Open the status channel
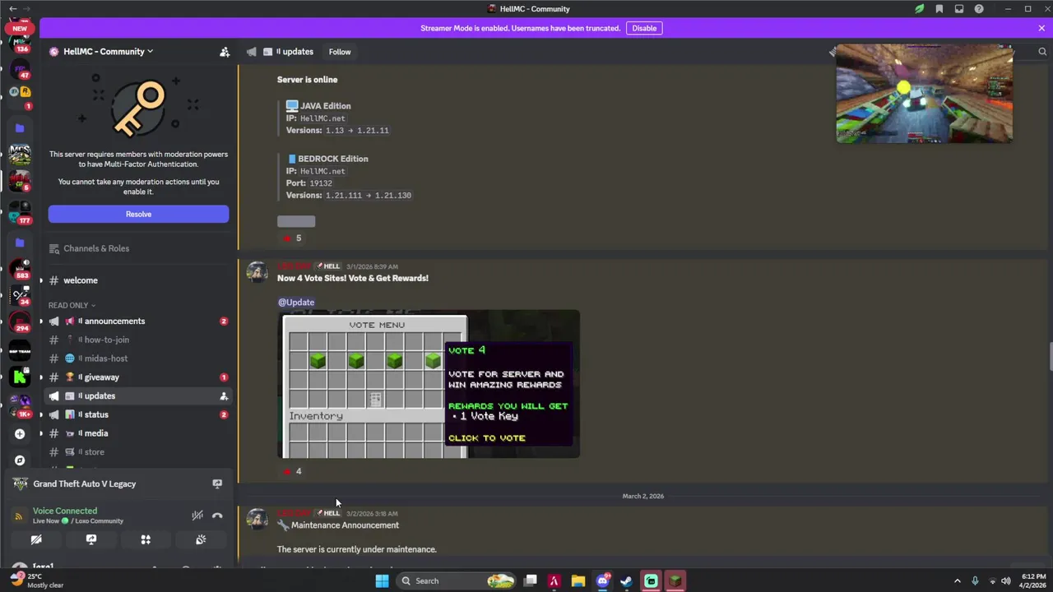 [137, 414]
